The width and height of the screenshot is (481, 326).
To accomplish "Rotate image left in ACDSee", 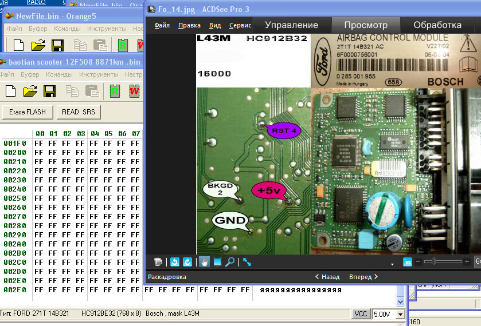I will click(174, 262).
